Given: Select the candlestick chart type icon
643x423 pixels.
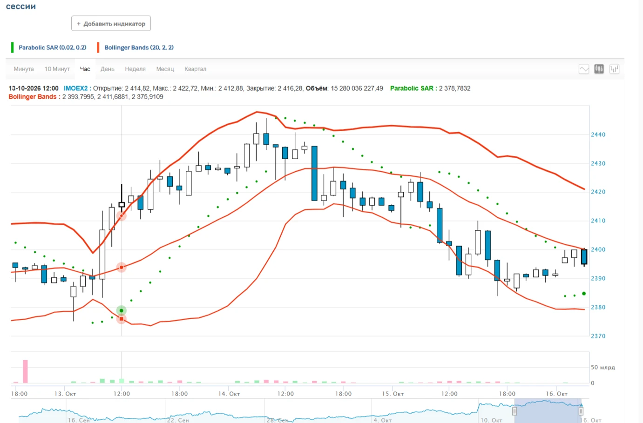Looking at the screenshot, I should click(x=599, y=69).
